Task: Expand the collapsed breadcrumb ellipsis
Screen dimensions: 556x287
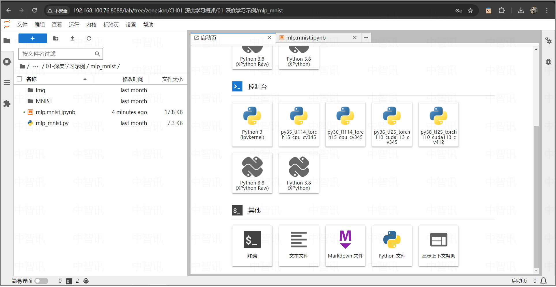Action: (x=36, y=66)
